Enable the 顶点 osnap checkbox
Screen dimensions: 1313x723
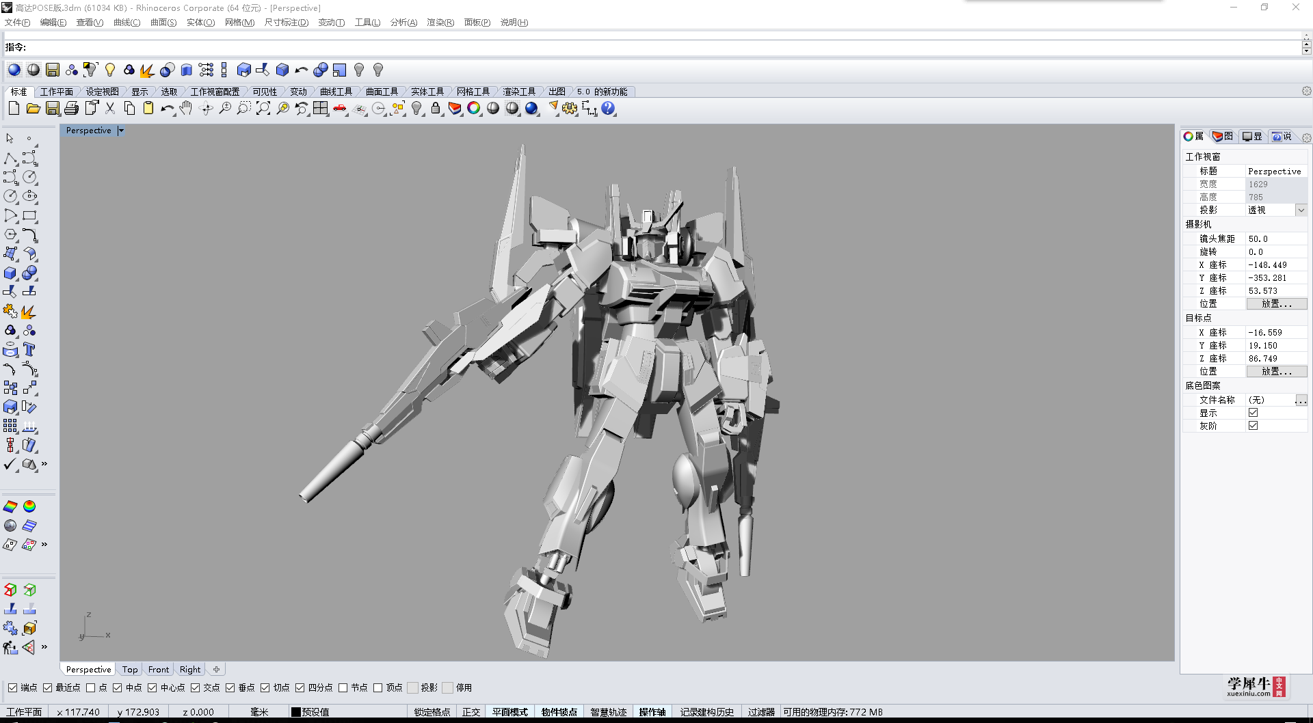tap(378, 687)
